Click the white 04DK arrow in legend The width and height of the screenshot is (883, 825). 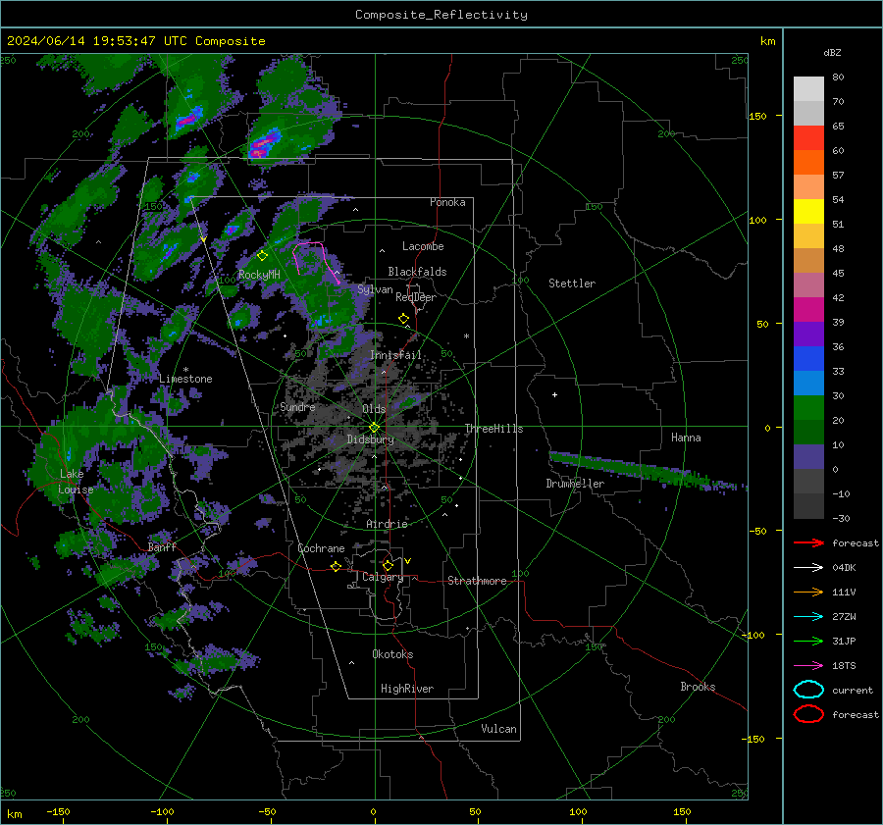808,568
